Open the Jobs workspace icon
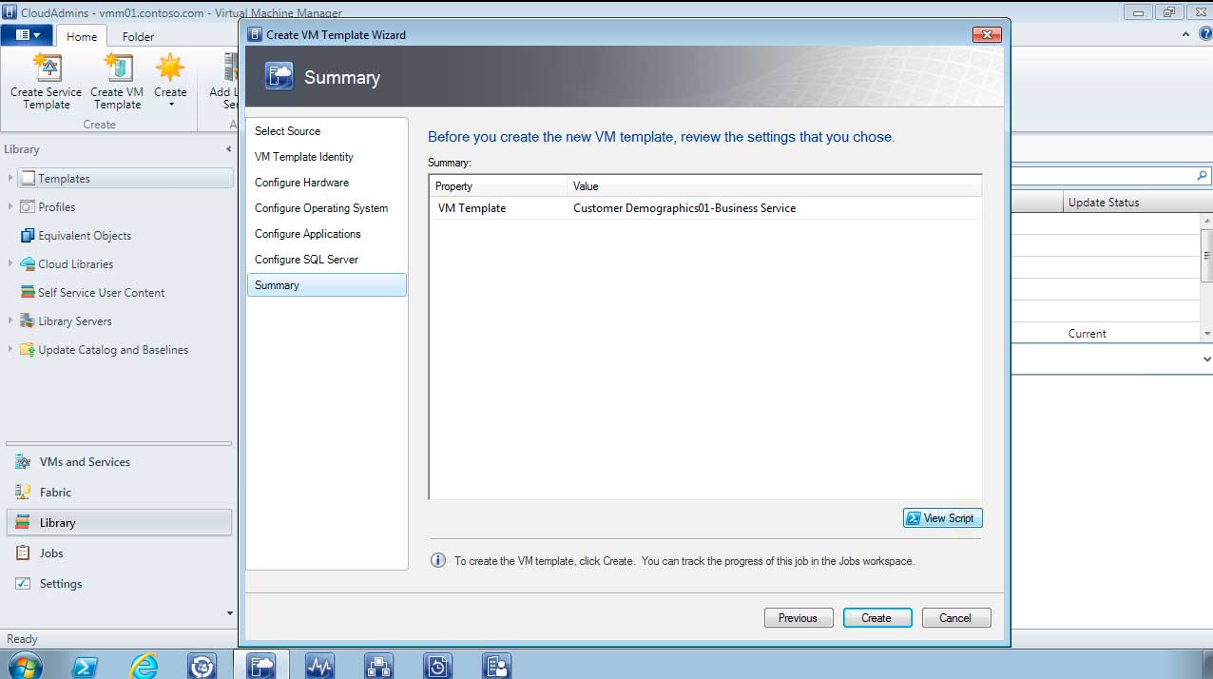This screenshot has width=1213, height=679. pyautogui.click(x=23, y=553)
